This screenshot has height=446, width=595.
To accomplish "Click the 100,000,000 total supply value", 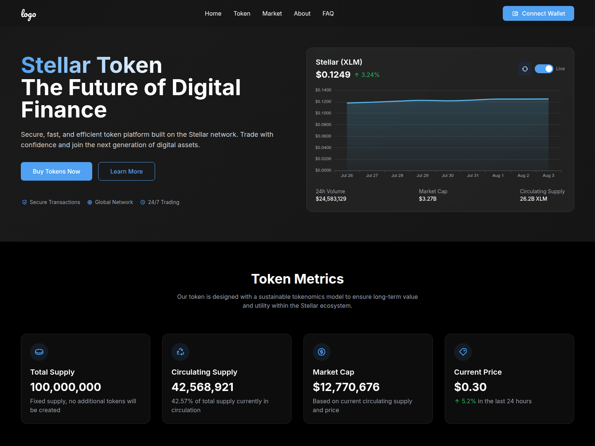I will coord(65,387).
